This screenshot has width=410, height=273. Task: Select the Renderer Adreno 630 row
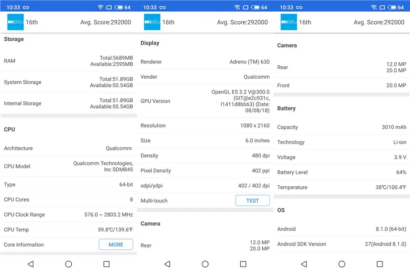click(205, 62)
